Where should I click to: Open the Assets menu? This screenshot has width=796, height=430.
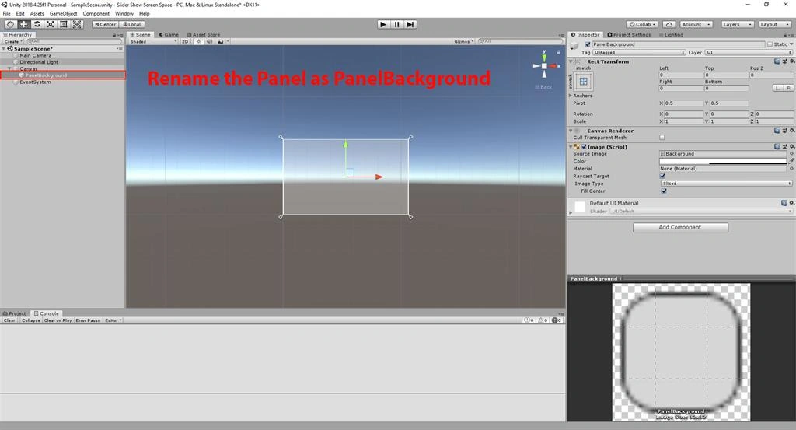[37, 14]
